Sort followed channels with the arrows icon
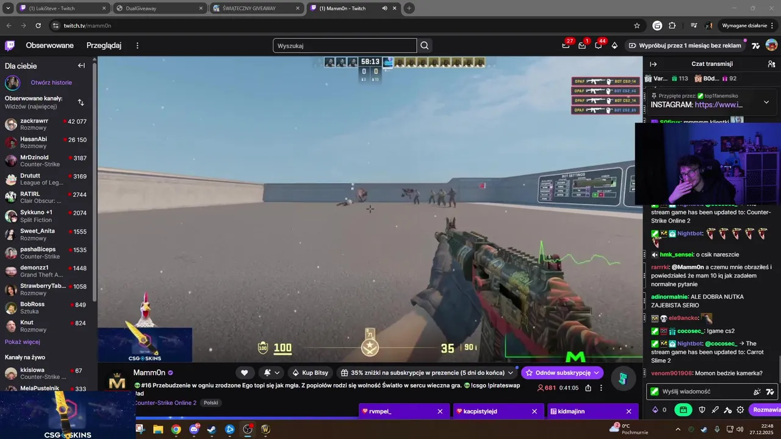Image resolution: width=781 pixels, height=439 pixels. coord(81,102)
